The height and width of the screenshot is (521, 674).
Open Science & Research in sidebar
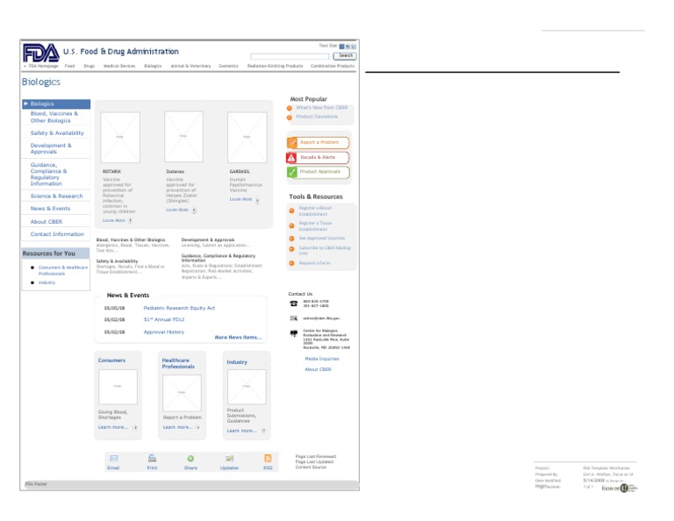tap(57, 196)
